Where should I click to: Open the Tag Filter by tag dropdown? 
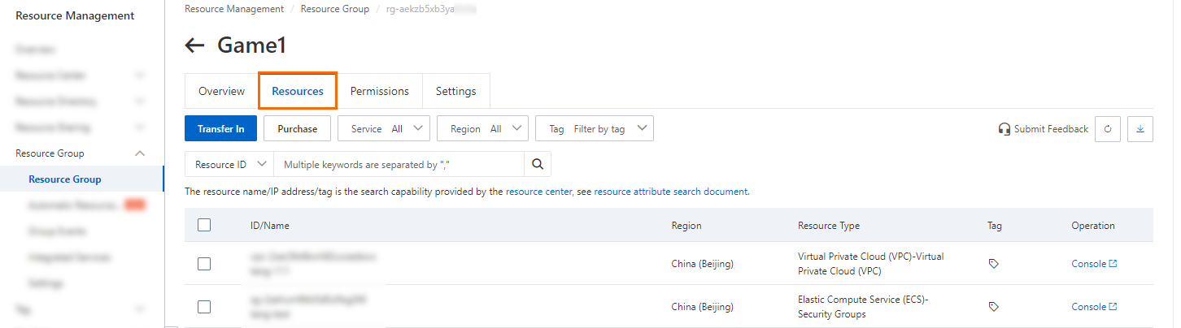pyautogui.click(x=595, y=129)
